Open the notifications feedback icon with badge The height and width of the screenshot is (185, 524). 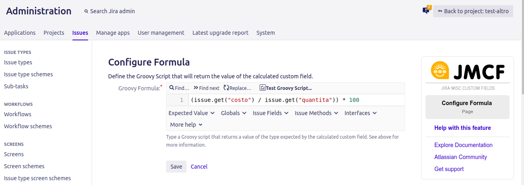[x=426, y=11]
